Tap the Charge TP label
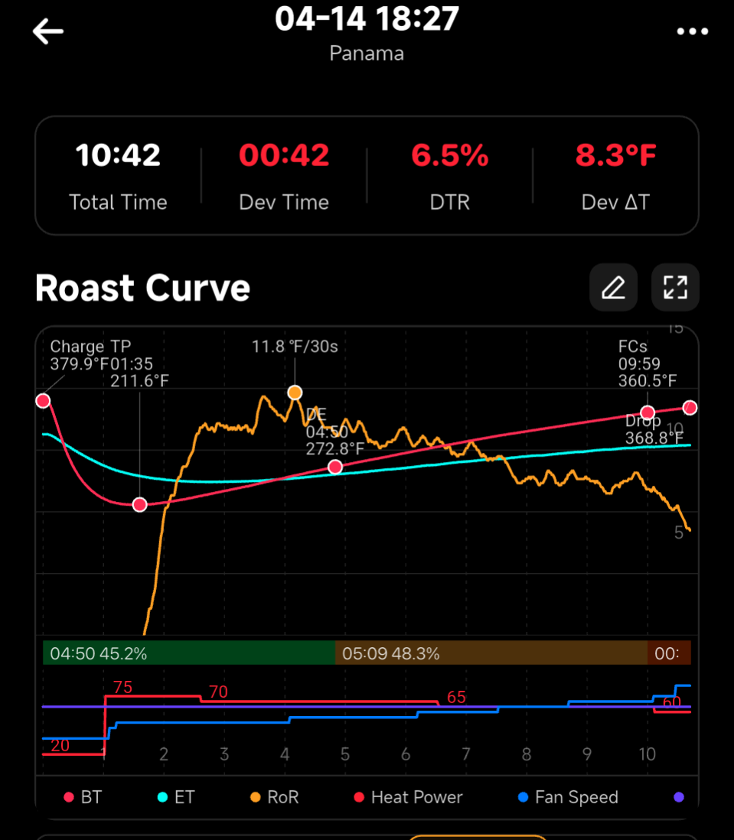This screenshot has height=840, width=734. pyautogui.click(x=90, y=347)
